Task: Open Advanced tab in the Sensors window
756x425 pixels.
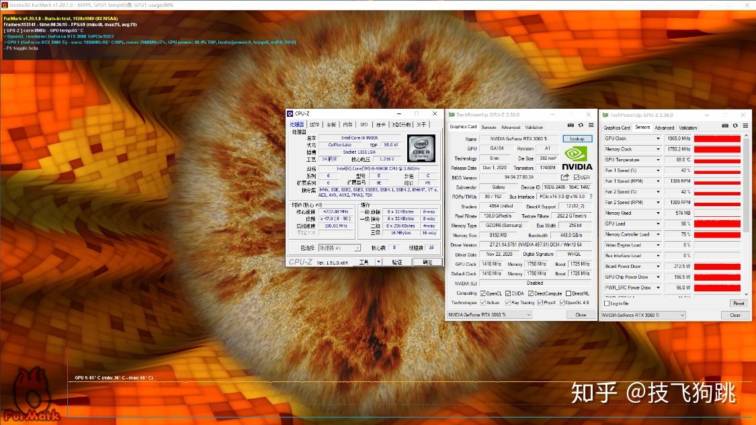Action: pyautogui.click(x=664, y=128)
